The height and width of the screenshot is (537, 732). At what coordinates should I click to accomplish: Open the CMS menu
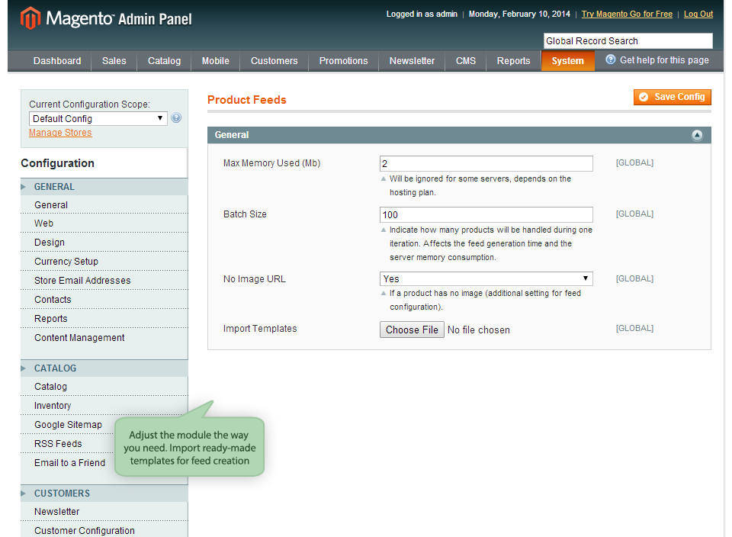pyautogui.click(x=465, y=61)
